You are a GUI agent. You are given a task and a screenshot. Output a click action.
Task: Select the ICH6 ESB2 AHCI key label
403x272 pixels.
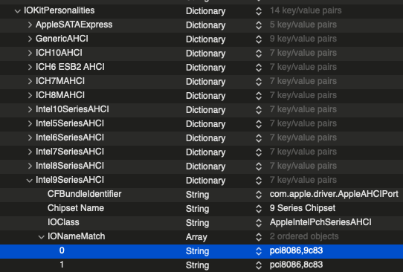click(x=70, y=67)
